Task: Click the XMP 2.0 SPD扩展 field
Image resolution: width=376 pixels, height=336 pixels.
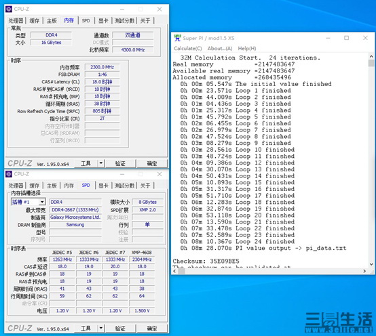Action: (x=147, y=209)
